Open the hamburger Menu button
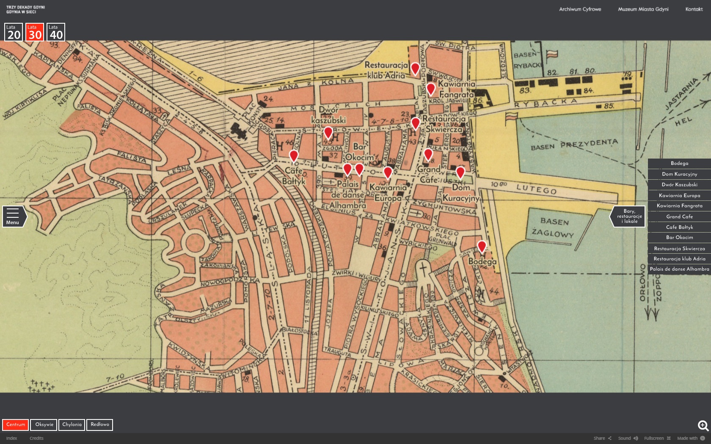711x444 pixels. [13, 216]
